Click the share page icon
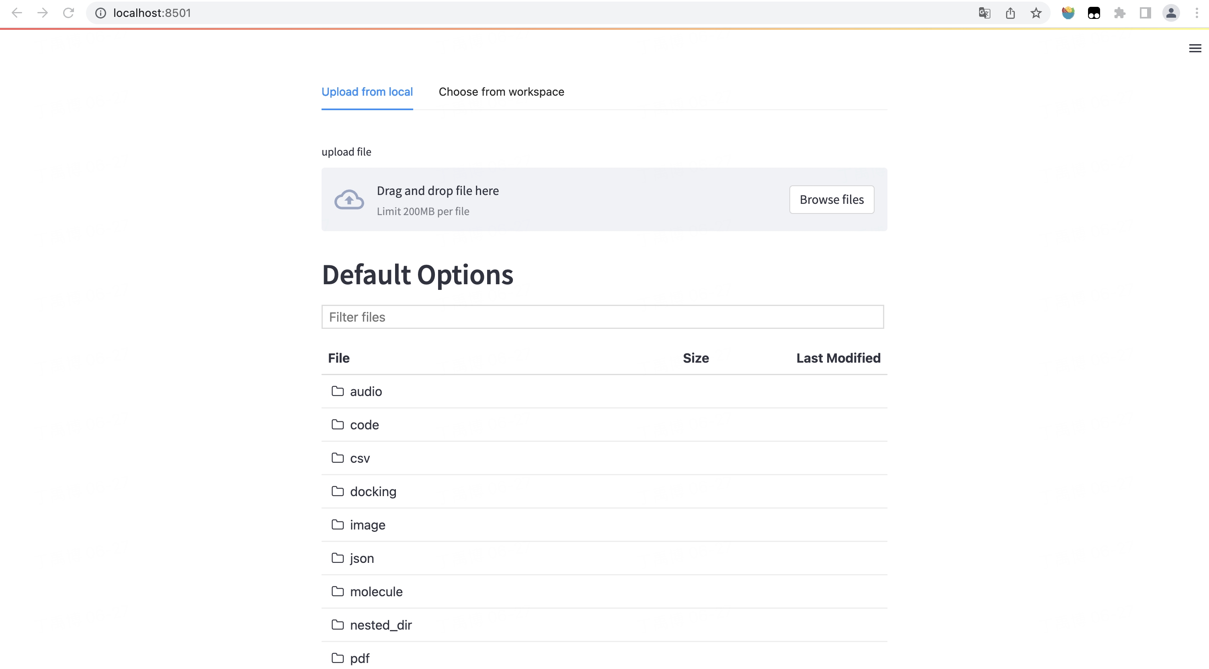The height and width of the screenshot is (669, 1209). [x=1010, y=13]
